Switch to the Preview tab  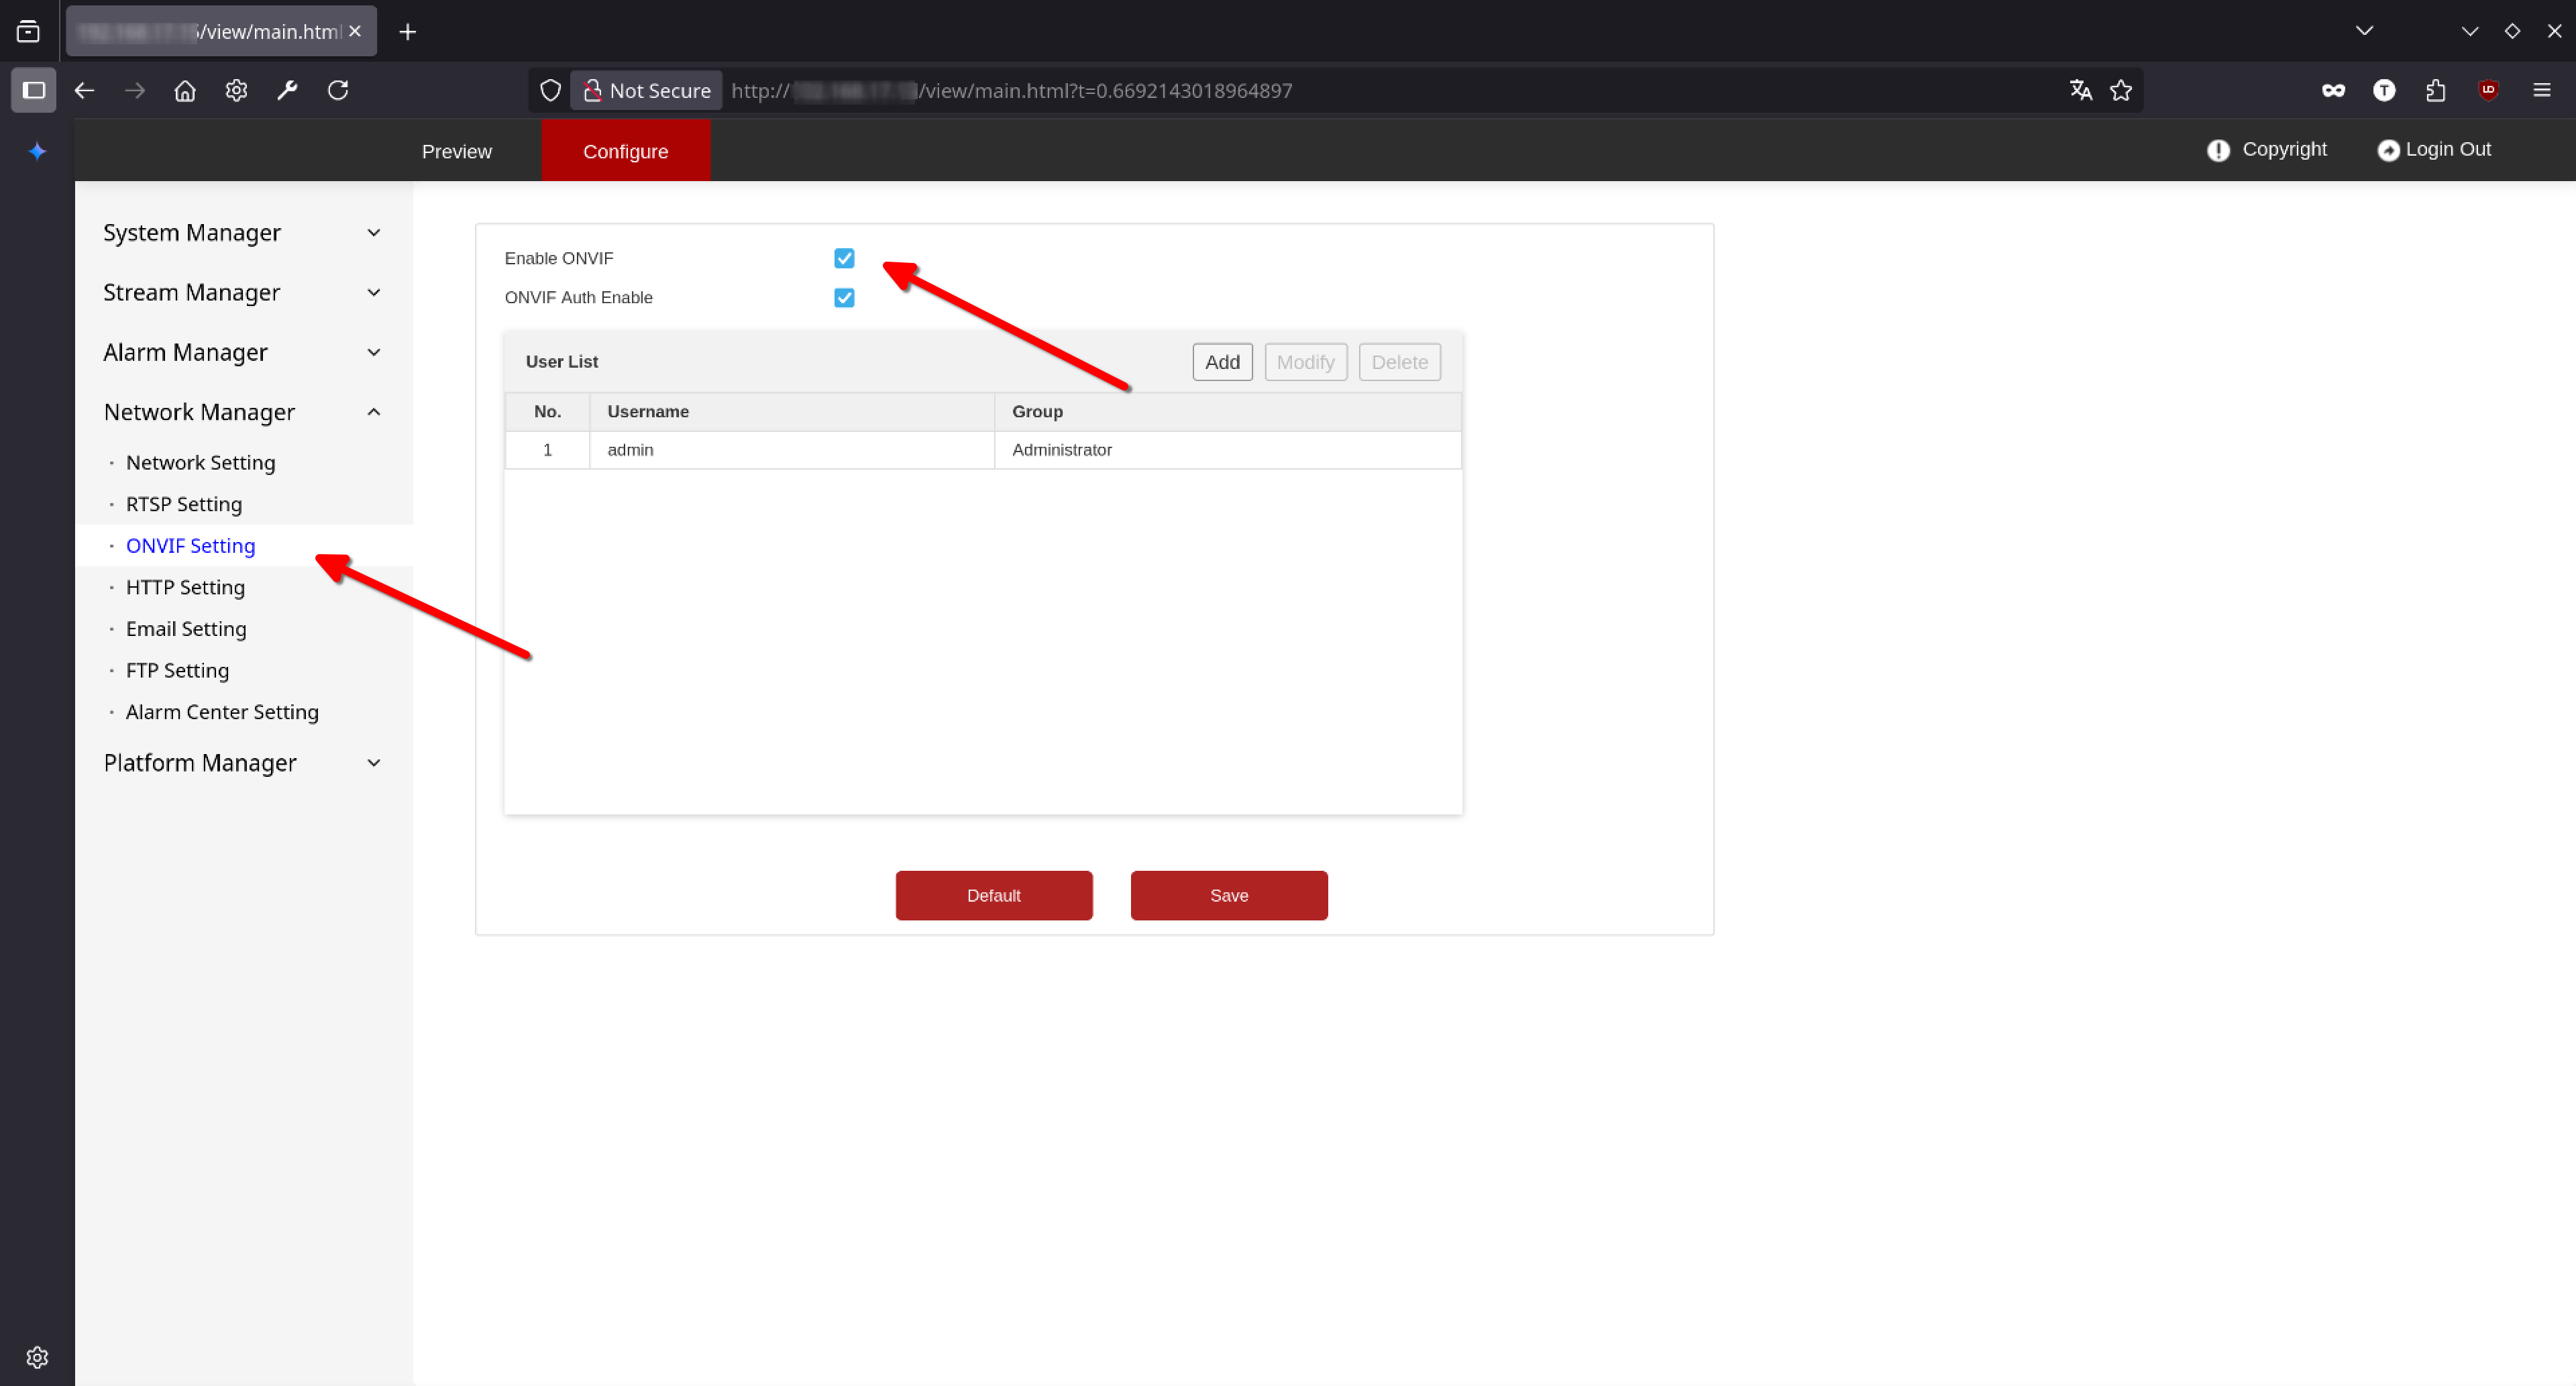pos(456,151)
